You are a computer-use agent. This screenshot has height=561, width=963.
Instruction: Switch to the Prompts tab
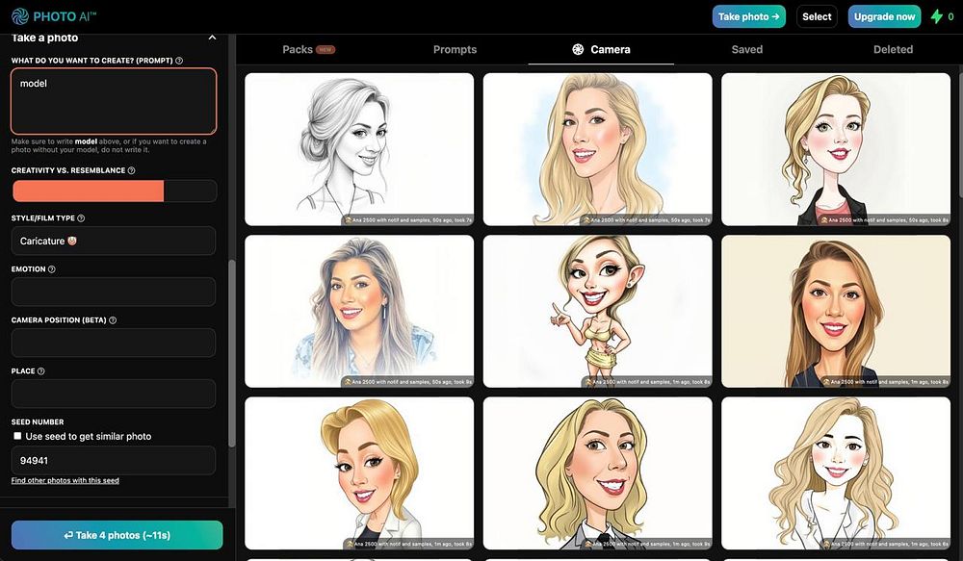pyautogui.click(x=455, y=50)
